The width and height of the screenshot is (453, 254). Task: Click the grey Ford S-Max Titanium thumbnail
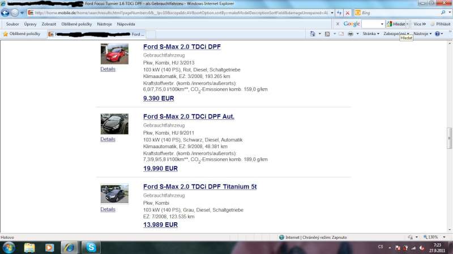(x=114, y=193)
